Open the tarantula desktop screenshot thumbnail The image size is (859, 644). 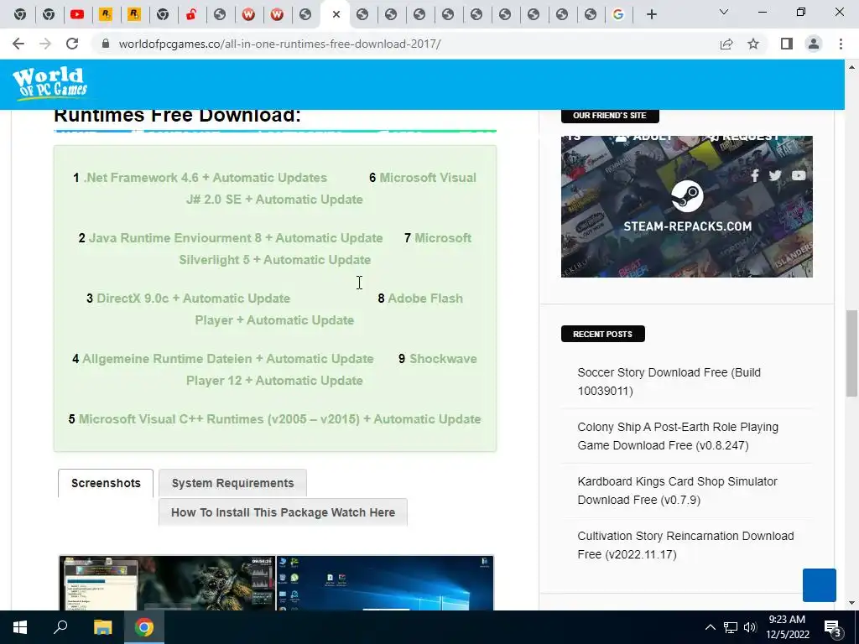tap(167, 584)
